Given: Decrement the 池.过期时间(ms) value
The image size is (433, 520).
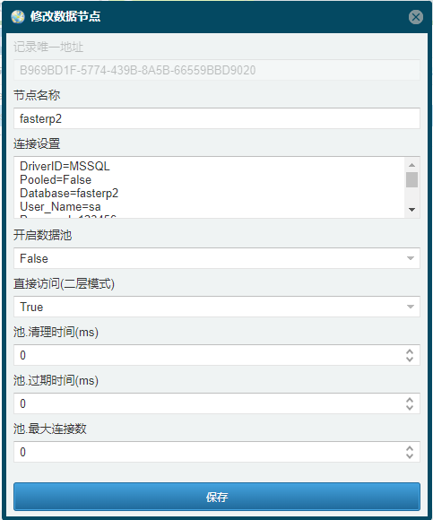Looking at the screenshot, I should (x=410, y=408).
